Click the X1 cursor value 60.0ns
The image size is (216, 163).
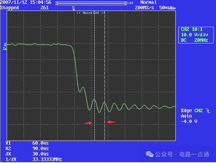[41, 143]
